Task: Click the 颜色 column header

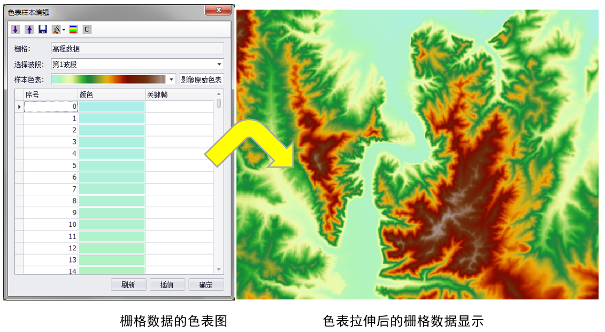Action: [111, 95]
